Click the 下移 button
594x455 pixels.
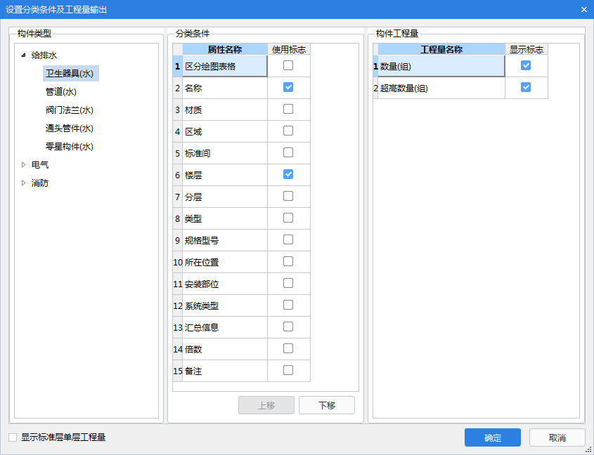pos(326,405)
